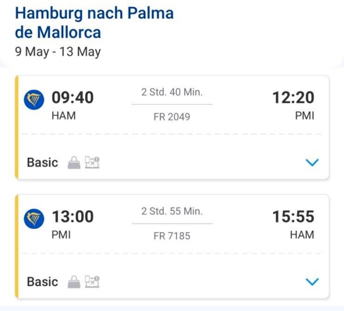Tap the Basic fare label on the return flight
The height and width of the screenshot is (311, 344).
(x=42, y=282)
